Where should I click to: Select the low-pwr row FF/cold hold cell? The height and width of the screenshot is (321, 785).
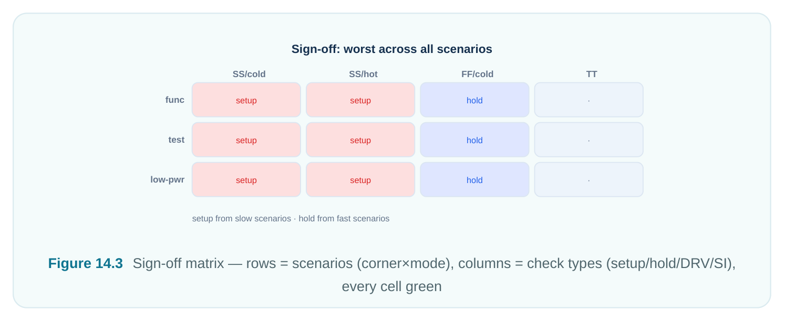474,179
